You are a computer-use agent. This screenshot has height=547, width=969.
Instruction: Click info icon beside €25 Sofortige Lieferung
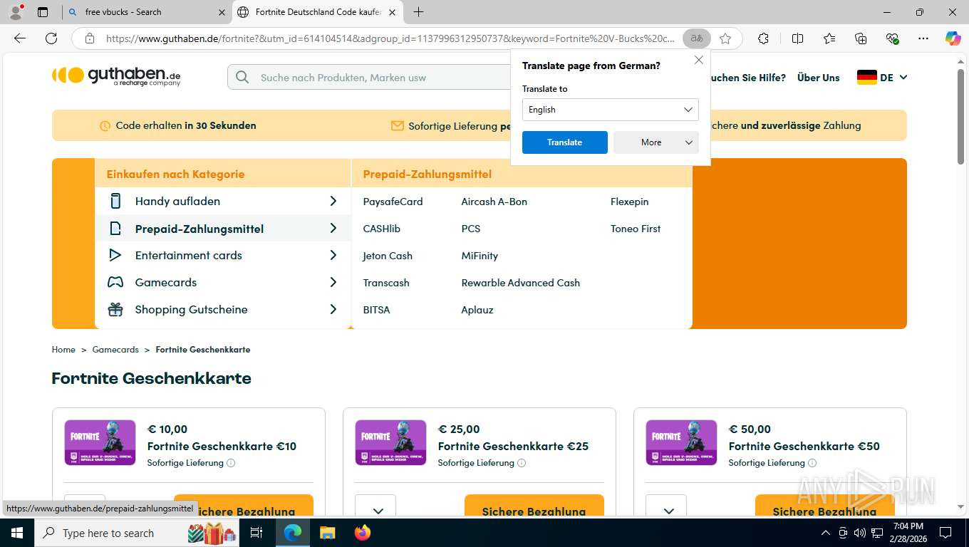coord(522,463)
